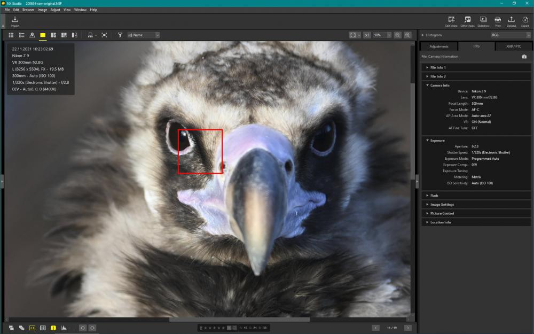The height and width of the screenshot is (334, 534).
Task: Switch to the Adjustments tab
Action: point(439,46)
